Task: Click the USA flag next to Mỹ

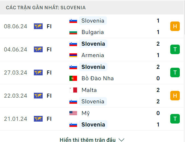Action: [73, 113]
